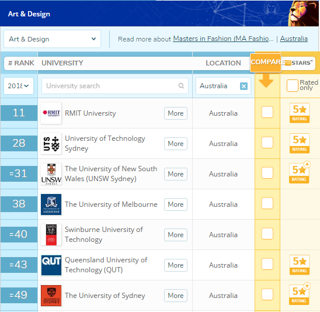The height and width of the screenshot is (312, 320).
Task: Click More for Queensland University of Technology
Action: pyautogui.click(x=176, y=265)
